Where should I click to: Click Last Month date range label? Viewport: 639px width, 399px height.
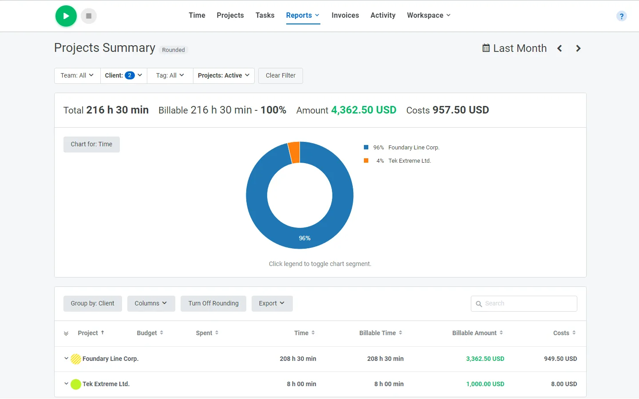520,48
